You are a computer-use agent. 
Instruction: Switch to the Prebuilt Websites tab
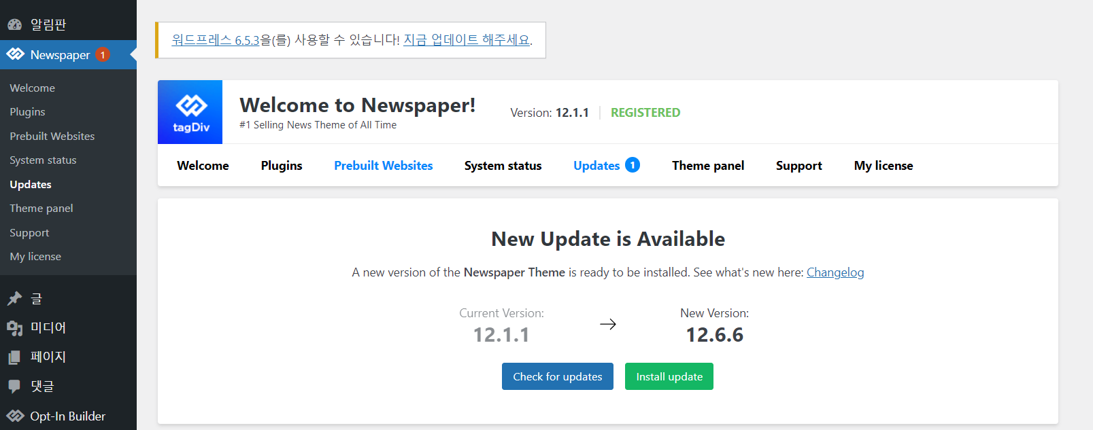(383, 165)
